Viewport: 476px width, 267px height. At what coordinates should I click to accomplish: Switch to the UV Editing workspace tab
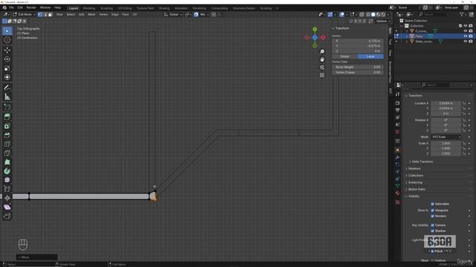[x=125, y=8]
